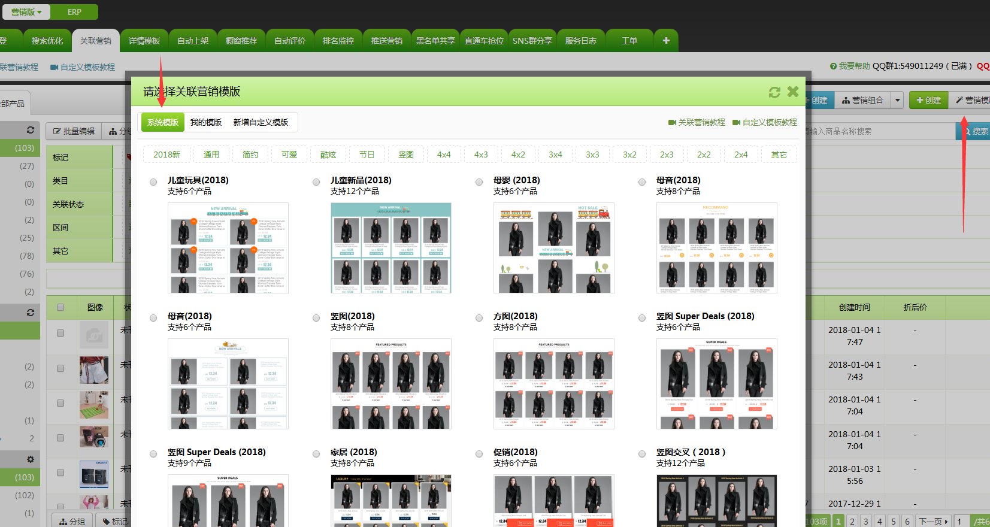Tick the select-all checkbox in table header

60,307
